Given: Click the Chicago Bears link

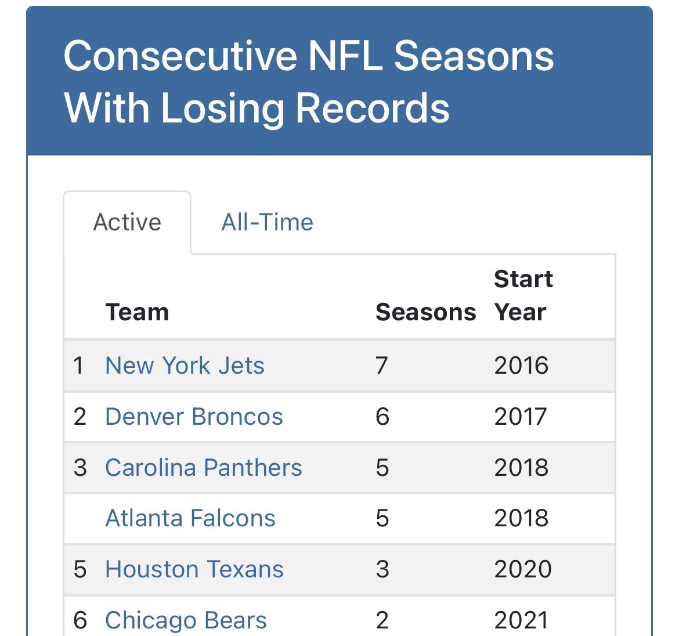Looking at the screenshot, I should [x=186, y=620].
